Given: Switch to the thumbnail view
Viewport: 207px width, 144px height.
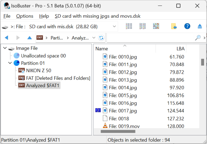Looking at the screenshot, I should pyautogui.click(x=156, y=26).
